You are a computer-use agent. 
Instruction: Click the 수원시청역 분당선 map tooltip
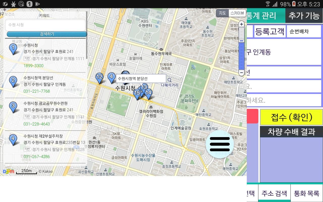point(141,79)
